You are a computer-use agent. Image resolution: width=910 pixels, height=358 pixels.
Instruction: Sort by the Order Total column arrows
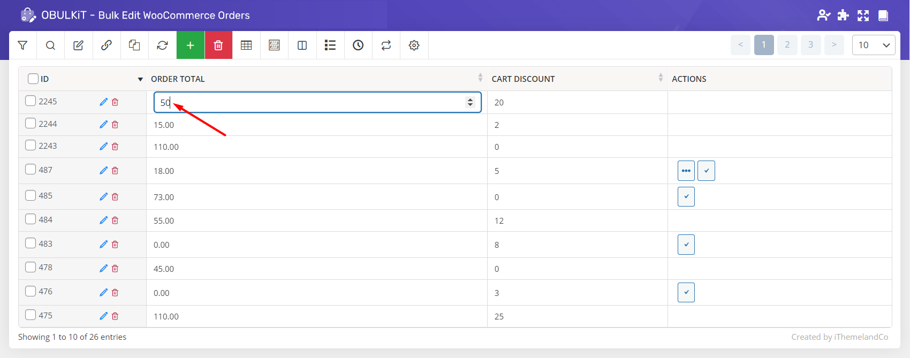coord(480,78)
